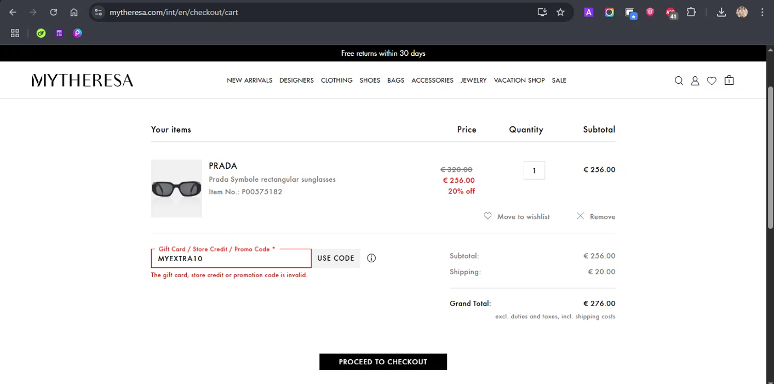Click the invalid promotion code error message
The width and height of the screenshot is (774, 384).
pos(229,275)
